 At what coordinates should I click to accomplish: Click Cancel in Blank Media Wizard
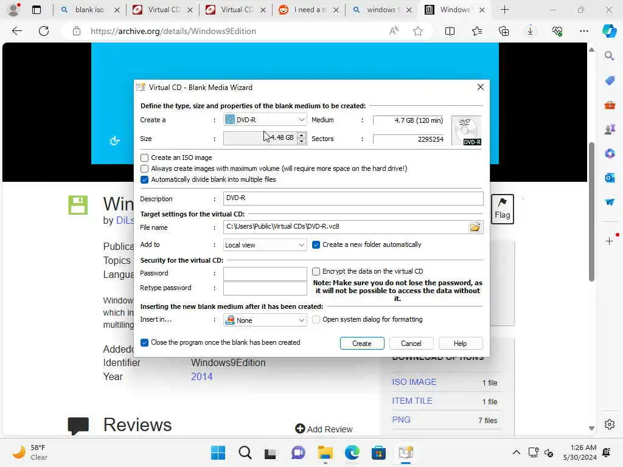tap(411, 344)
